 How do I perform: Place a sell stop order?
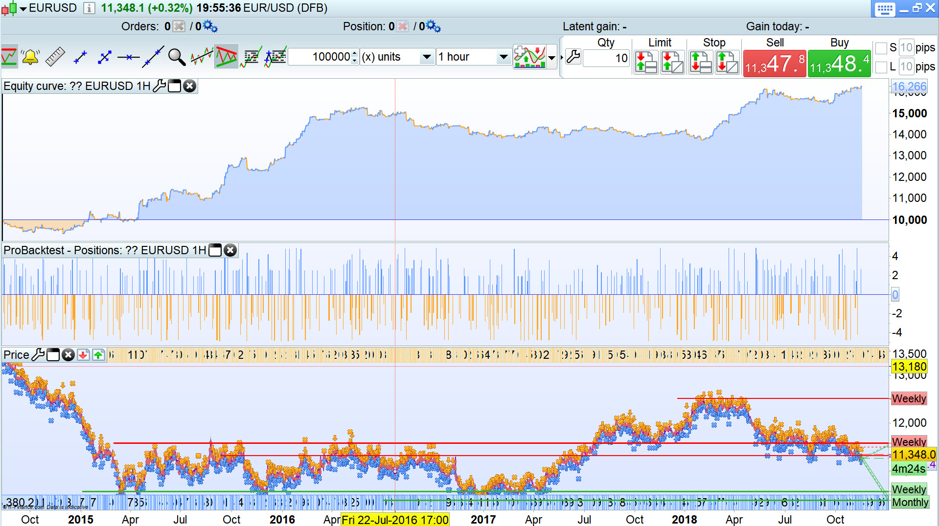click(727, 63)
